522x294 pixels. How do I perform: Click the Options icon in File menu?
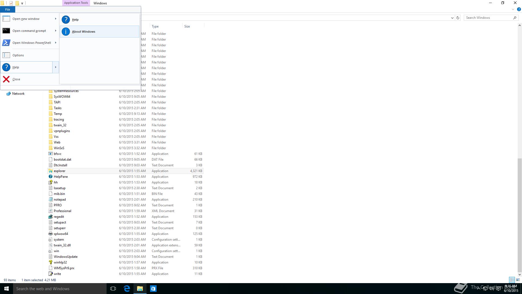coord(6,55)
